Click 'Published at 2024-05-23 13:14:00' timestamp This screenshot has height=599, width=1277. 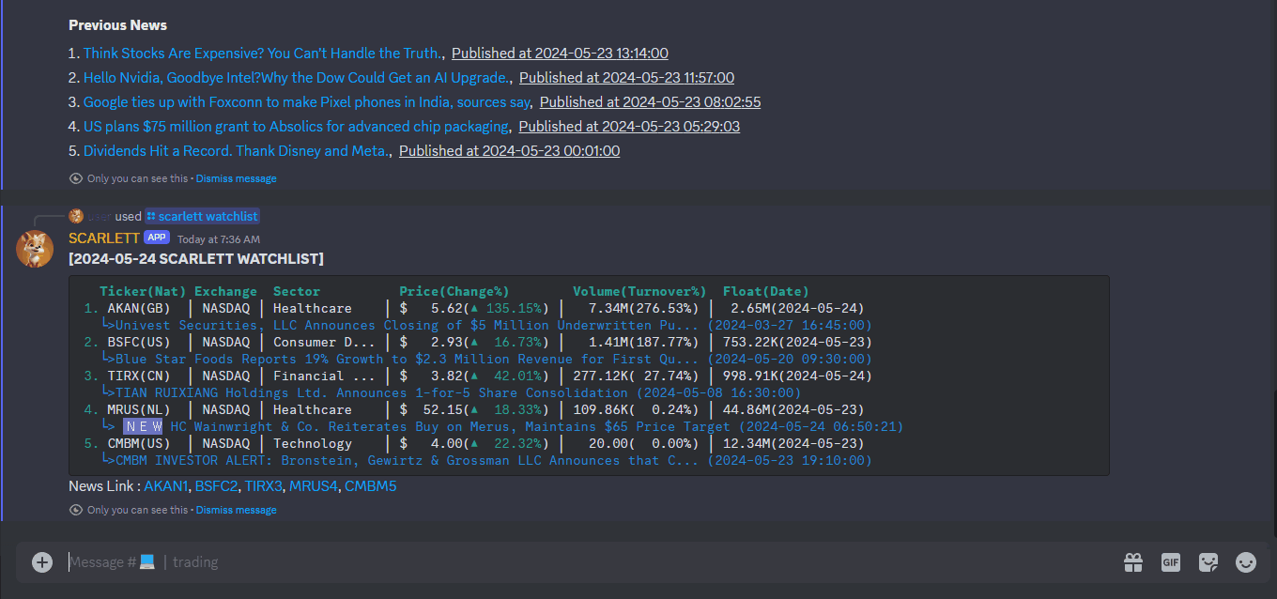click(x=560, y=54)
